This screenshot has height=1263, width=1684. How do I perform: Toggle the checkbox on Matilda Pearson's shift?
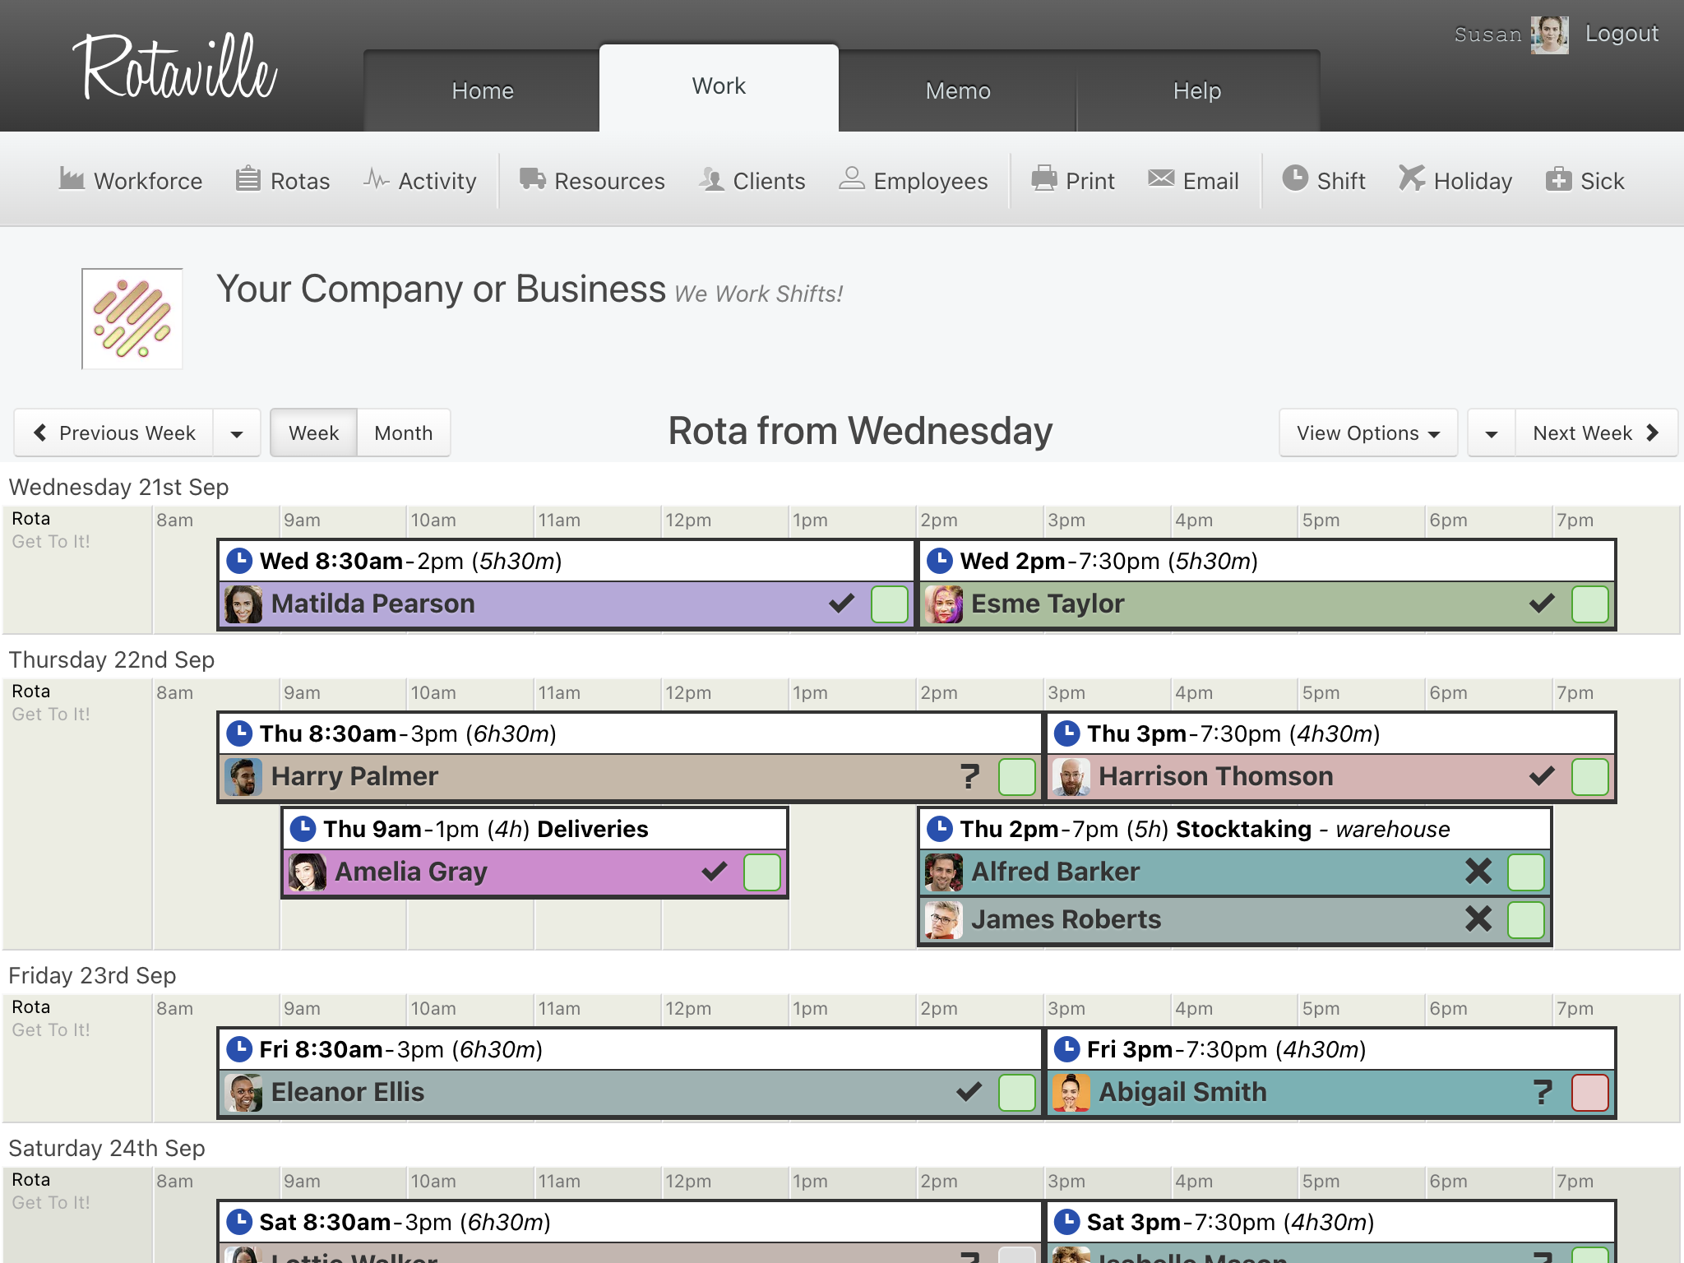889,604
